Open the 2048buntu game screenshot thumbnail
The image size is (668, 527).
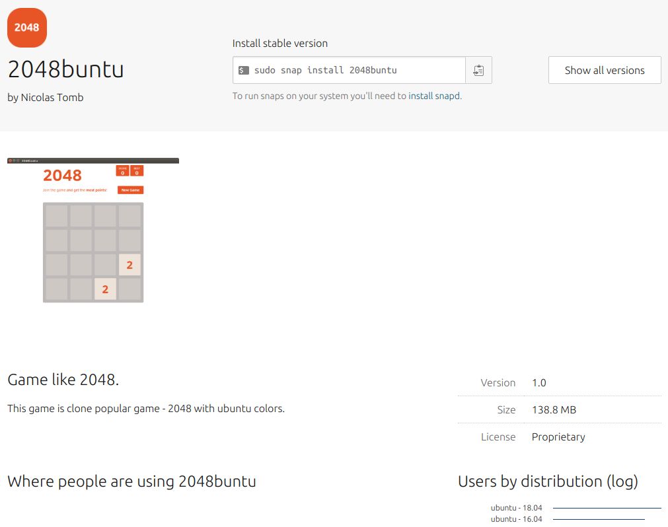(x=93, y=230)
